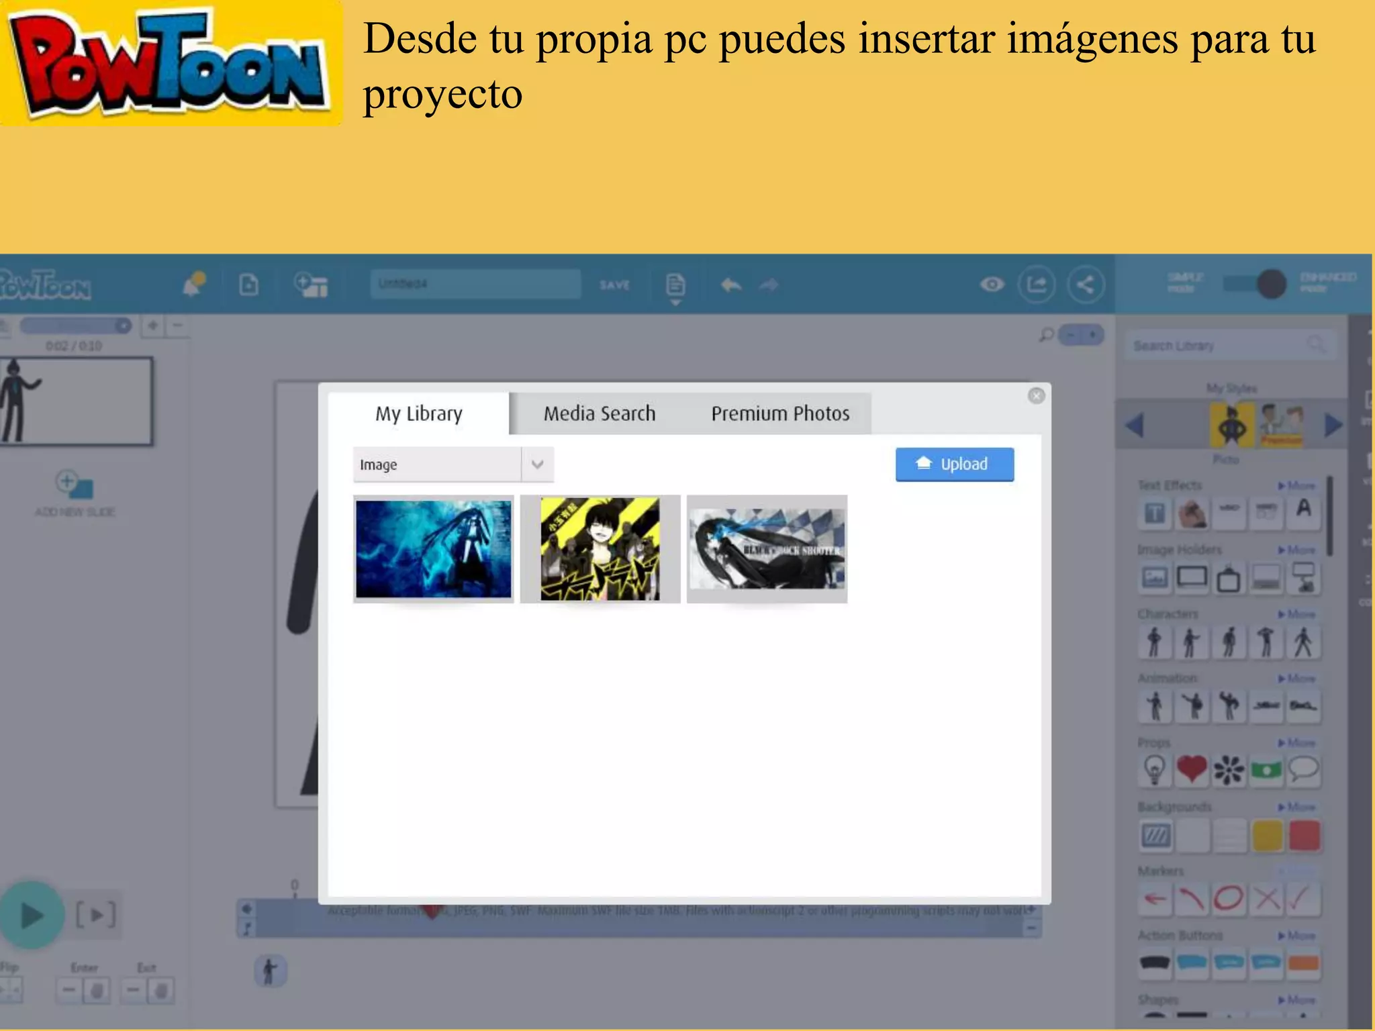The image size is (1375, 1031).
Task: Select the picture frame image holder
Action: tap(1154, 578)
